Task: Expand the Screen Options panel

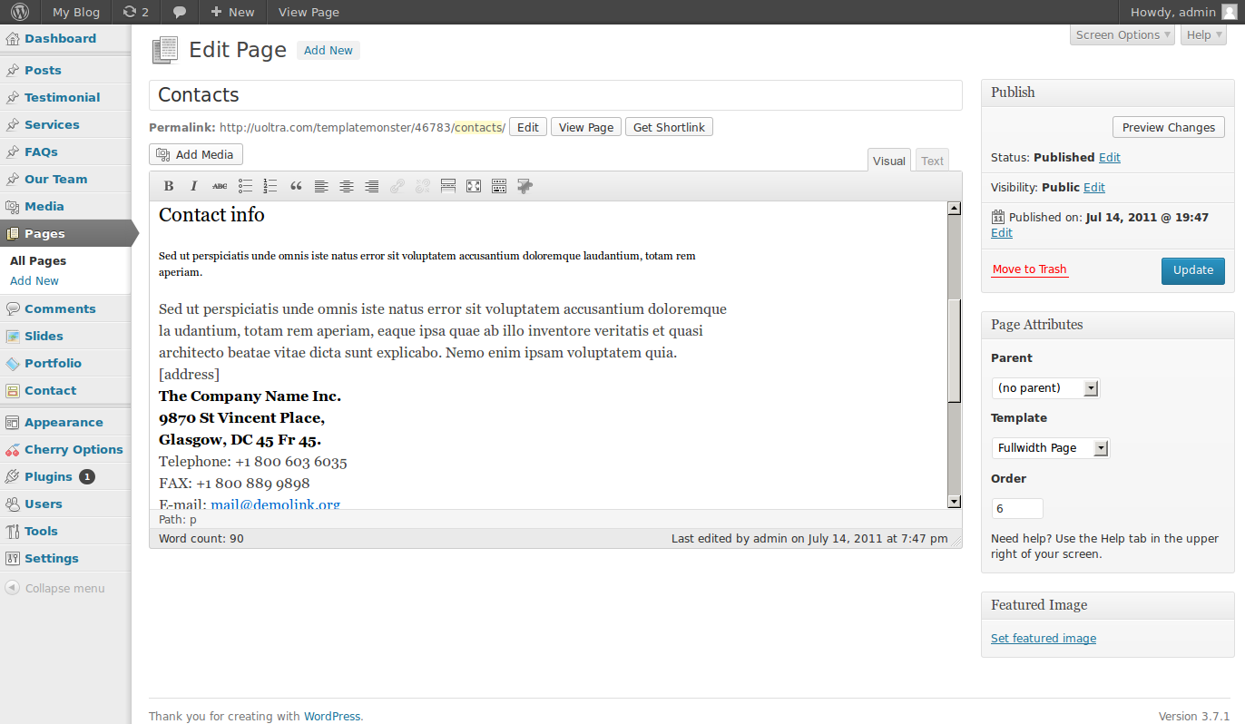Action: [x=1123, y=34]
